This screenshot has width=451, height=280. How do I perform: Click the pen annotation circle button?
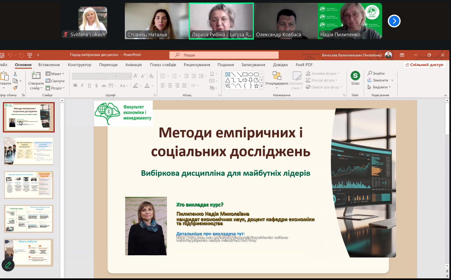[8, 265]
